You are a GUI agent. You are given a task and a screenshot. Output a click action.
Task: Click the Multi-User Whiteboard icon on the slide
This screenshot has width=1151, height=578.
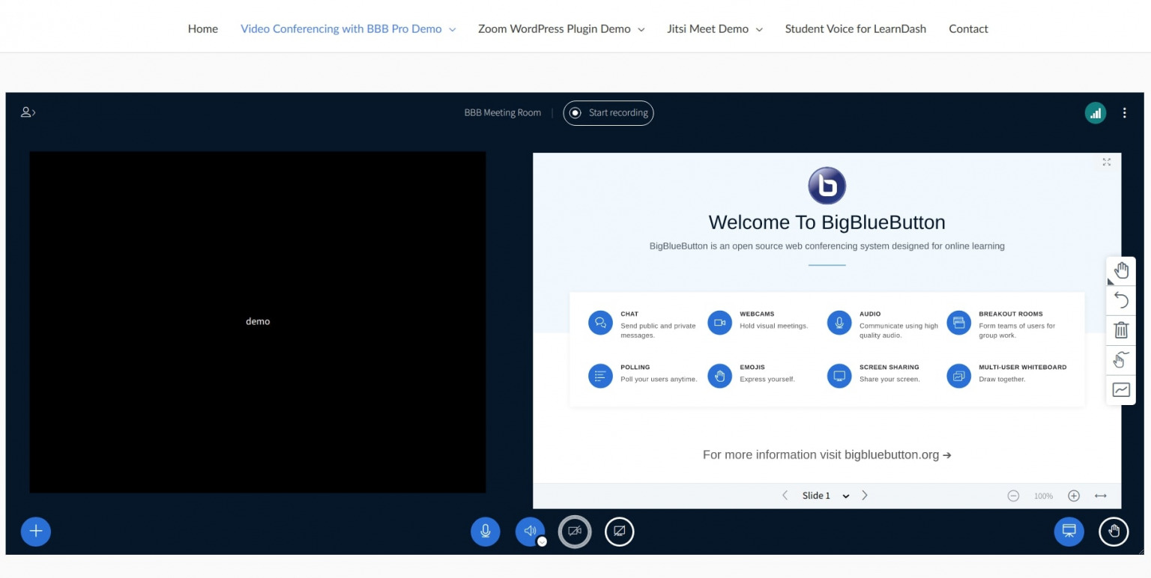coord(958,376)
